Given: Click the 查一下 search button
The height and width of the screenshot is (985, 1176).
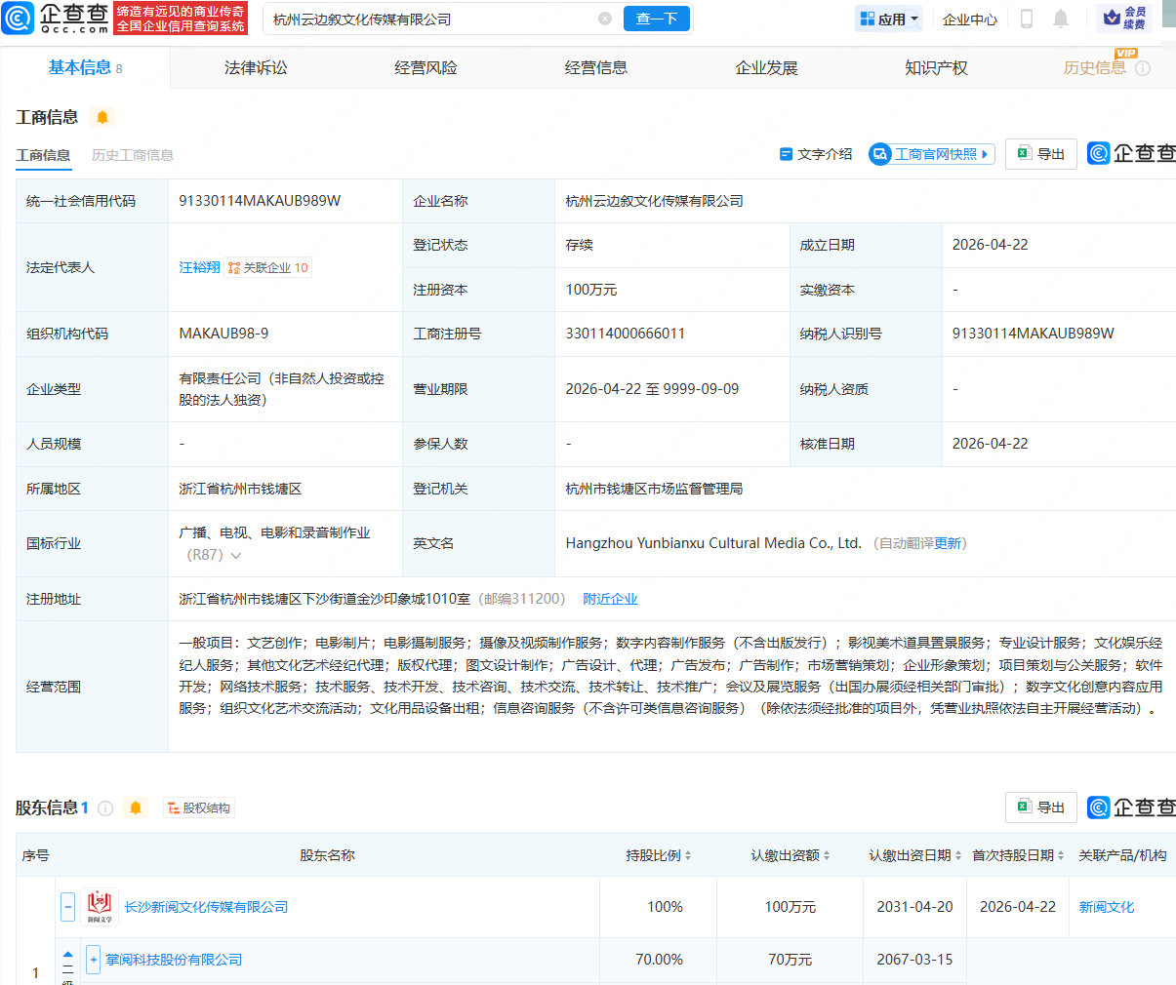Looking at the screenshot, I should (657, 19).
